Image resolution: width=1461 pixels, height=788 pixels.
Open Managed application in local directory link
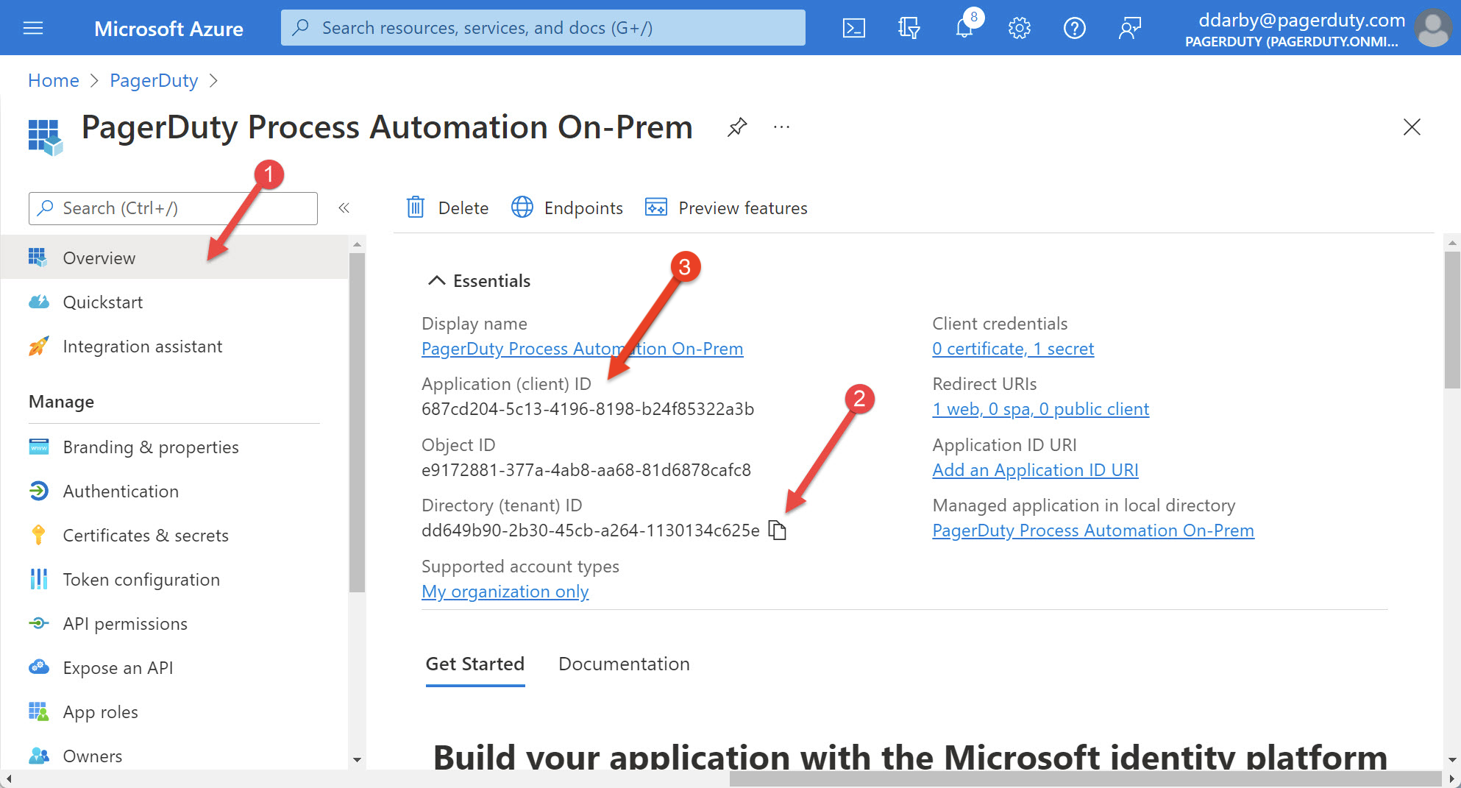pyautogui.click(x=1093, y=530)
